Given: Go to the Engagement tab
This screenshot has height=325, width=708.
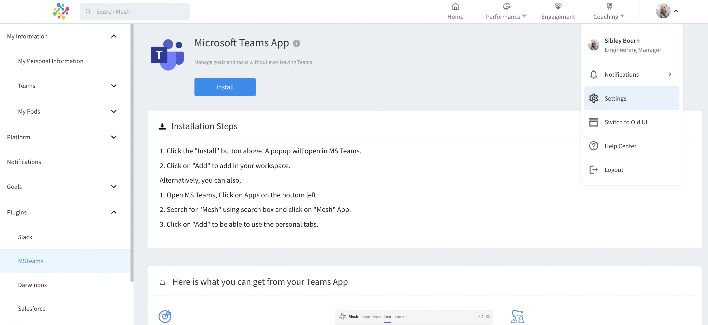Looking at the screenshot, I should point(558,11).
